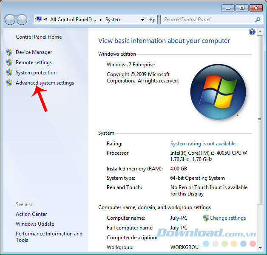Open Action Center under See also
Viewport: 267px width, 255px height.
(x=31, y=214)
